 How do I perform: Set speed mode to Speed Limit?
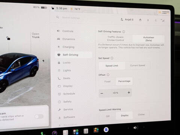(x=112, y=66)
